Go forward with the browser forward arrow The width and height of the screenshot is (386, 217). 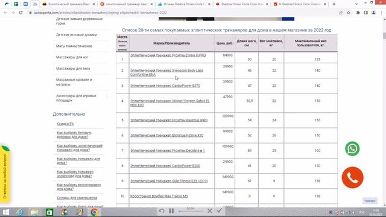coord(13,13)
